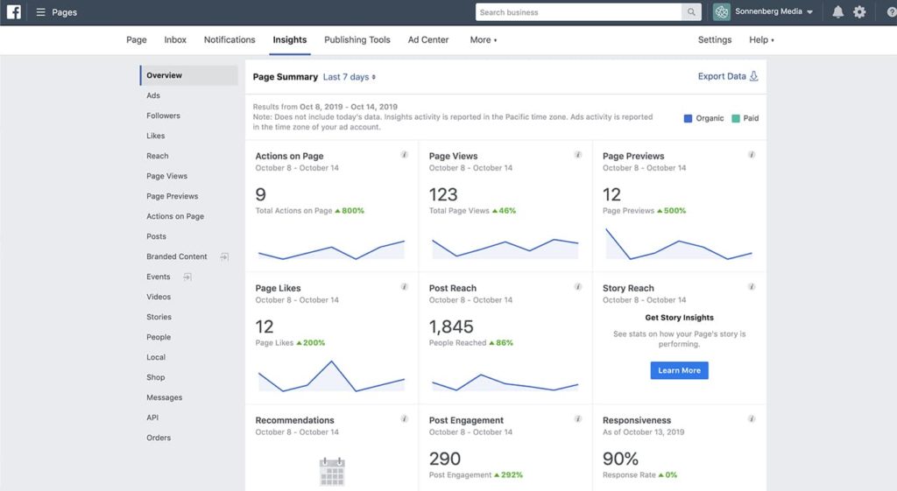Click info icon on Post Reach card
Screen dimensions: 897x491
coord(578,286)
